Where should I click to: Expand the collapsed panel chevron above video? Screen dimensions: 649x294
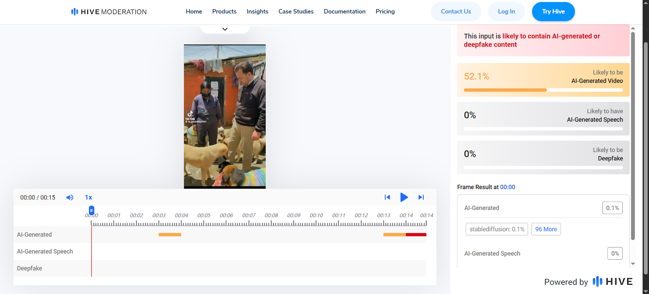(x=225, y=29)
